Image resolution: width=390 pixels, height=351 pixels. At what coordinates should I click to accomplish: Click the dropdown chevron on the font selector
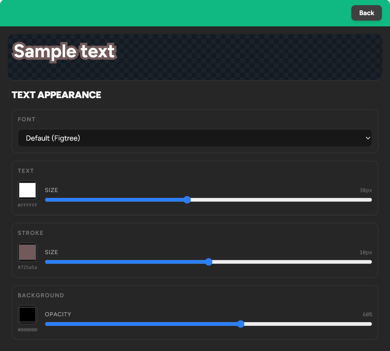click(368, 138)
